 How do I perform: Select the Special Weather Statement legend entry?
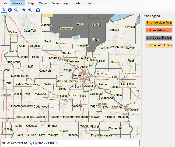click(159, 45)
